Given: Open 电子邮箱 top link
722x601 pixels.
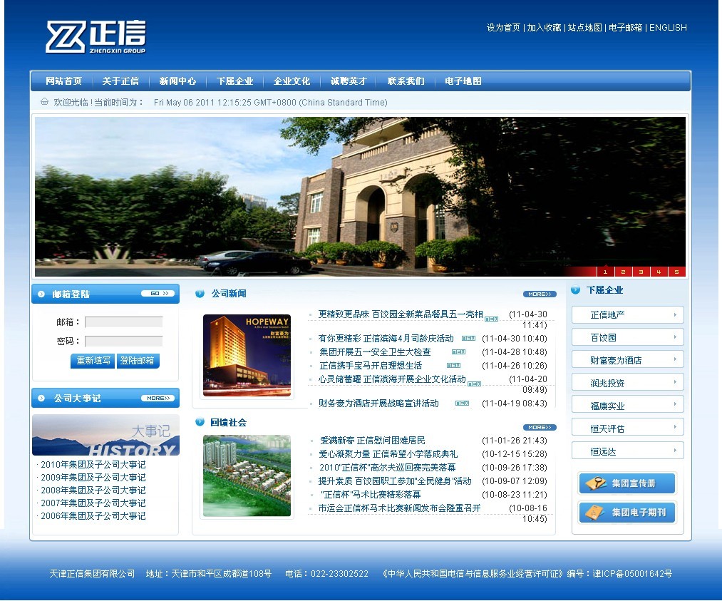Looking at the screenshot, I should point(625,28).
